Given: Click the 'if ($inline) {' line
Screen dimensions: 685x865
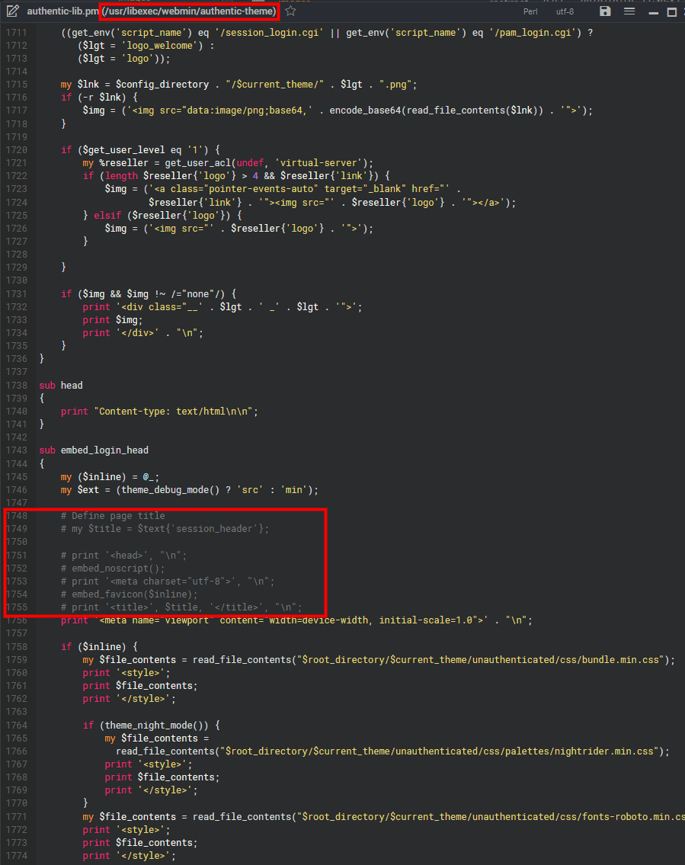Looking at the screenshot, I should pos(99,646).
